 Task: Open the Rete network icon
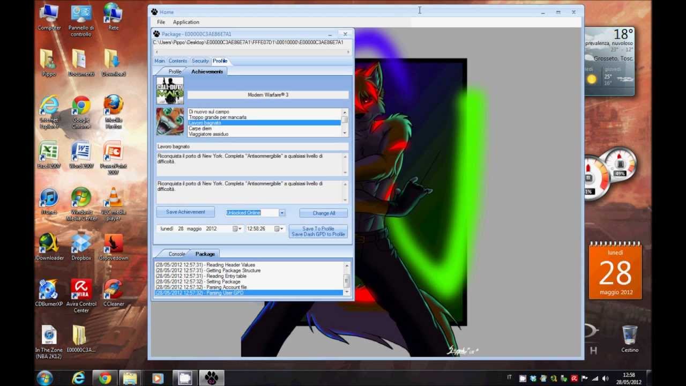tap(113, 17)
